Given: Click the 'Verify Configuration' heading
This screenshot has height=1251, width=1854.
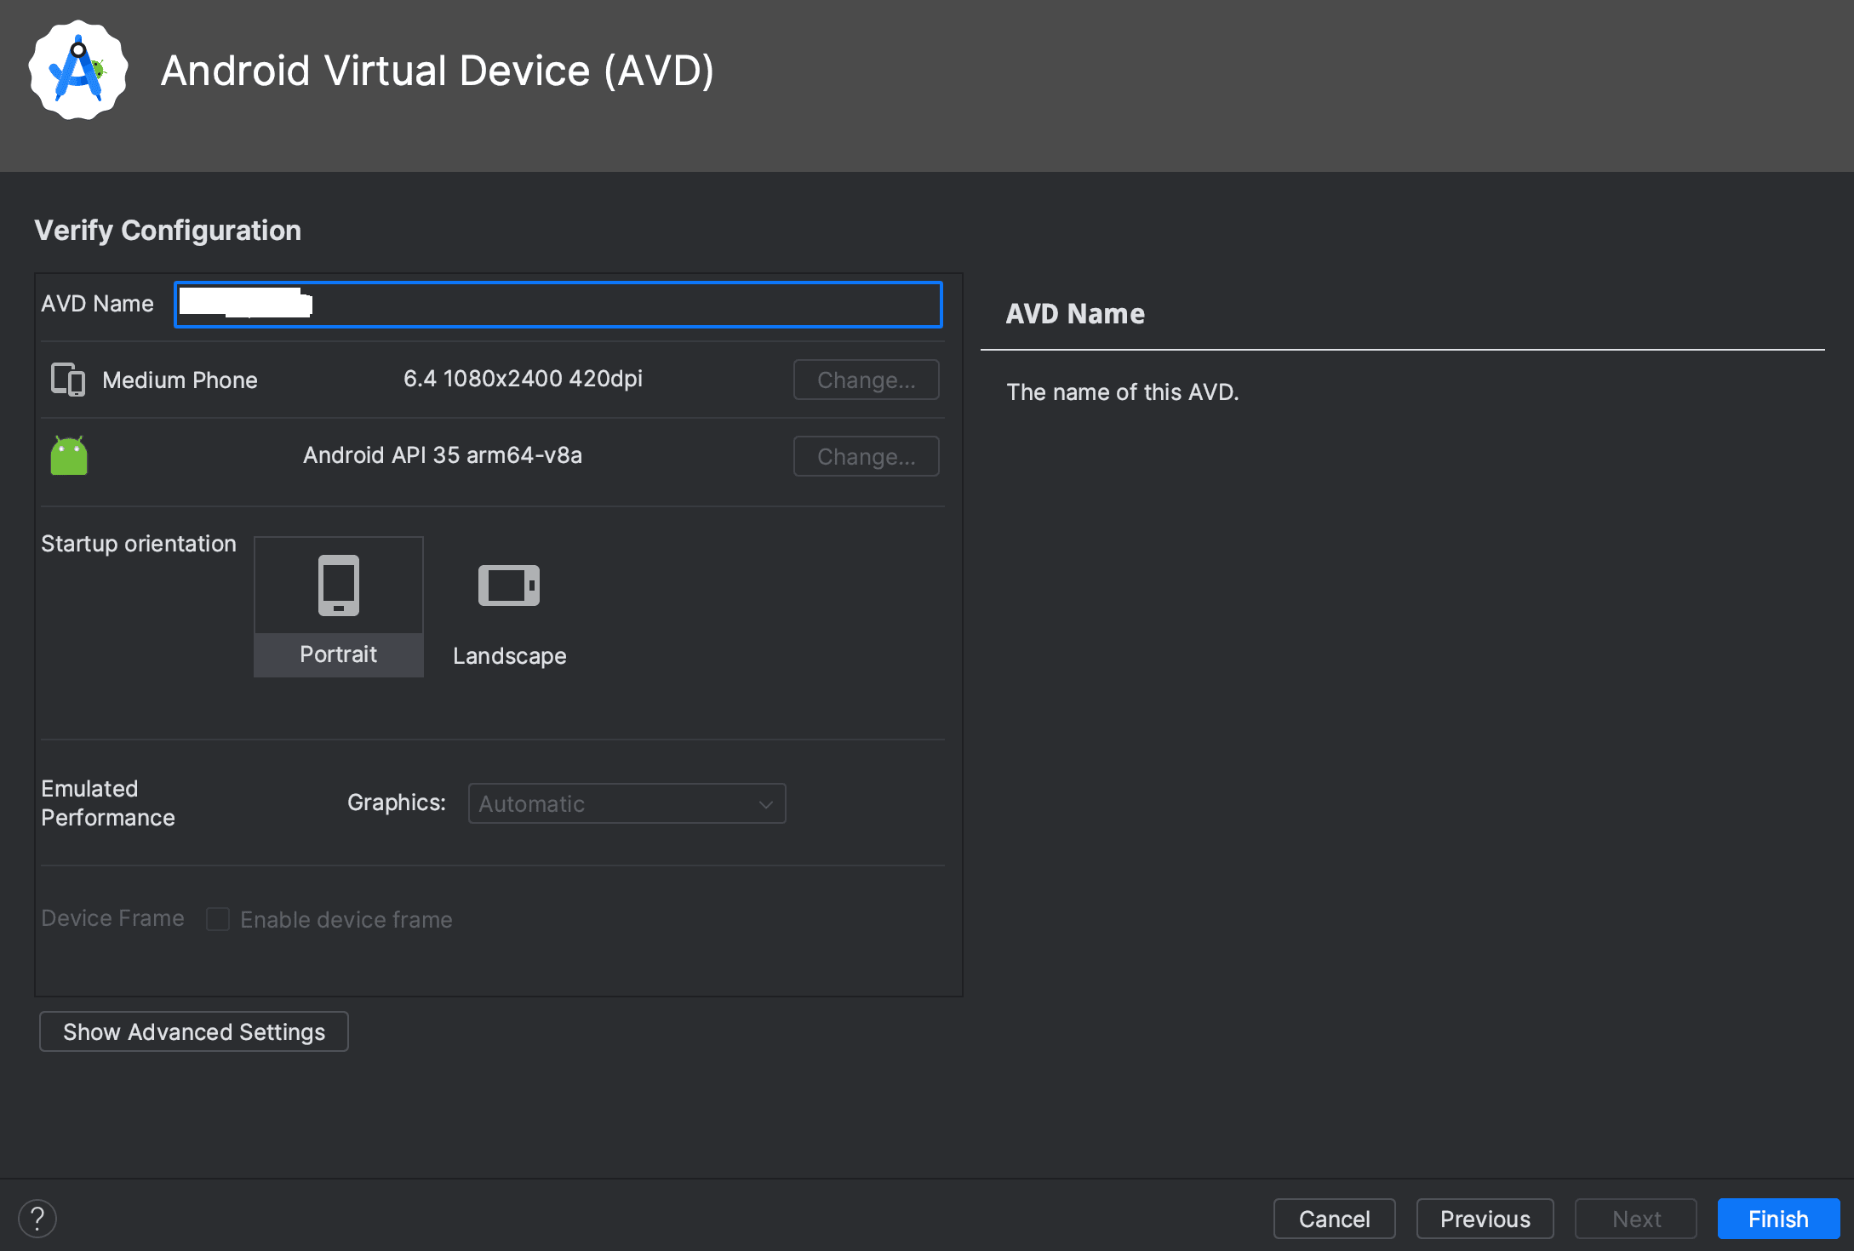Looking at the screenshot, I should click(168, 231).
